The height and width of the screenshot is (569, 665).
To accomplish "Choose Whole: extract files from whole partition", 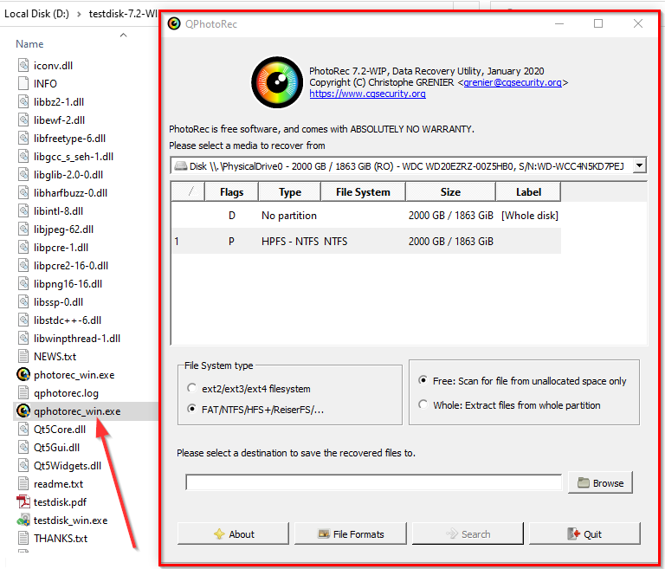I will 423,404.
